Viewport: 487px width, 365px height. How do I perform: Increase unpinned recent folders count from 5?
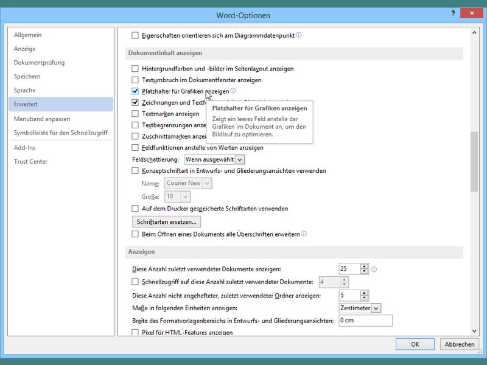(364, 293)
